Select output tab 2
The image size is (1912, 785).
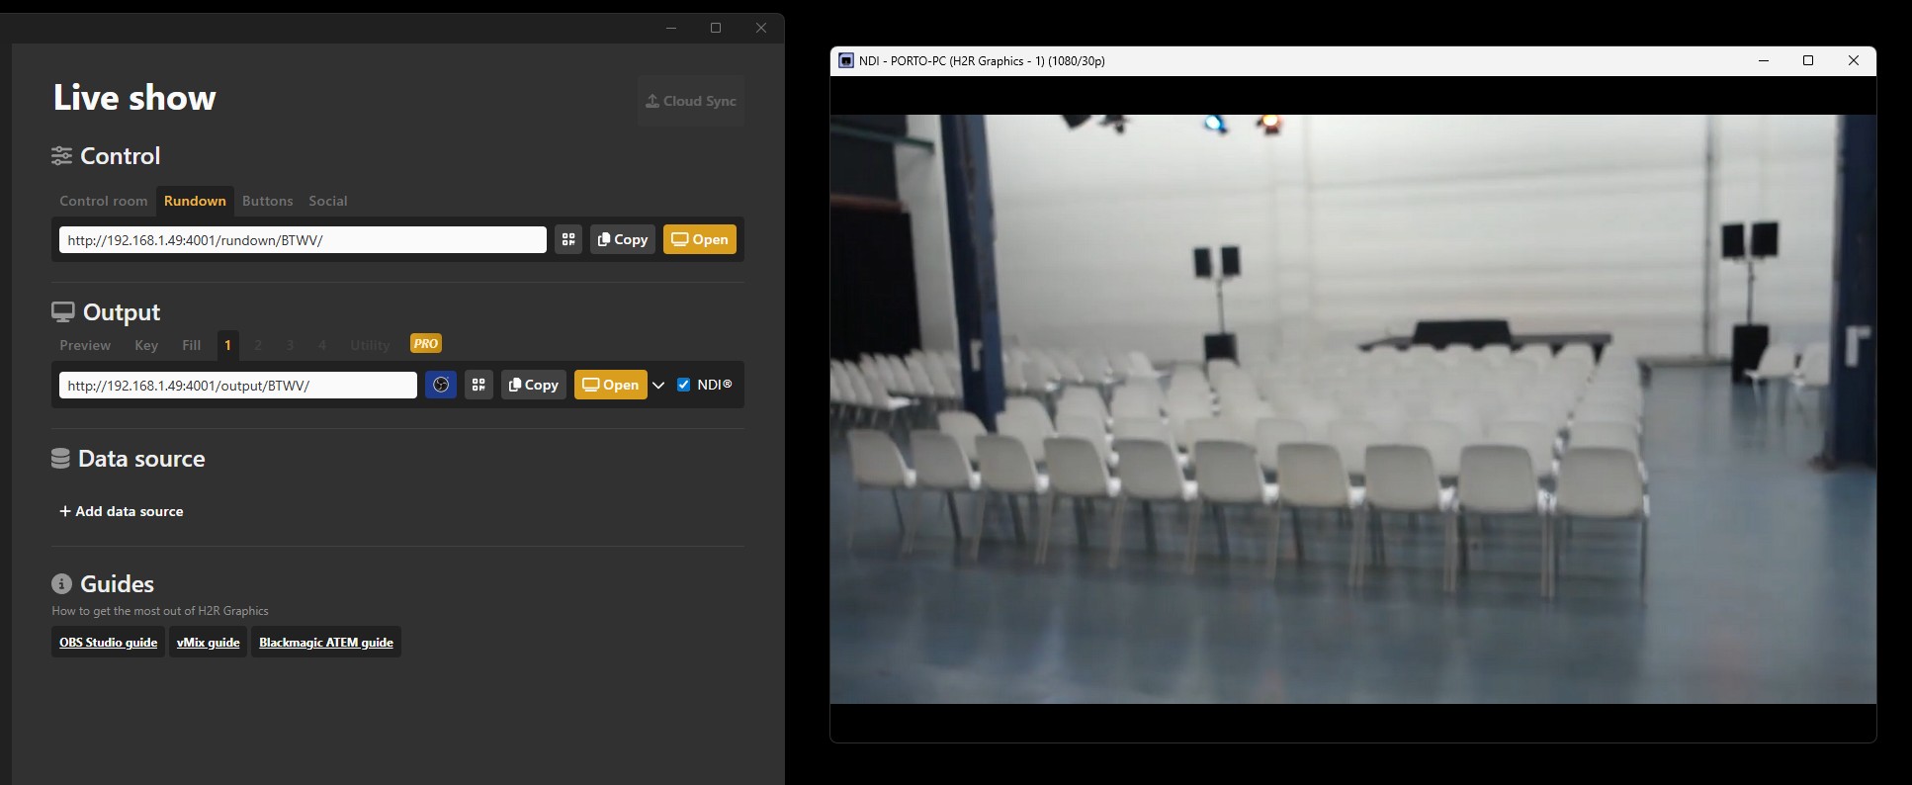[x=258, y=345]
